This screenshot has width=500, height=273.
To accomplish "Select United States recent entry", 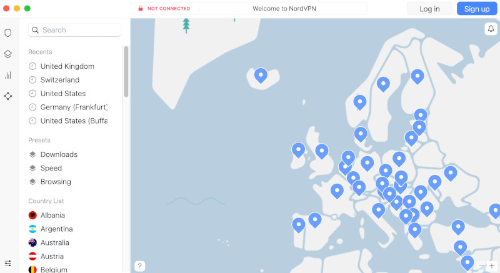I will (x=63, y=94).
